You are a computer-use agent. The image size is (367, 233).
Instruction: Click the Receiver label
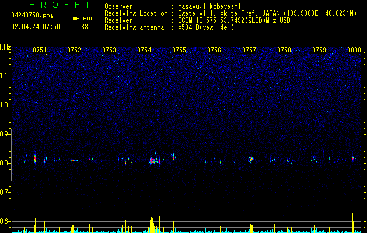click(118, 20)
